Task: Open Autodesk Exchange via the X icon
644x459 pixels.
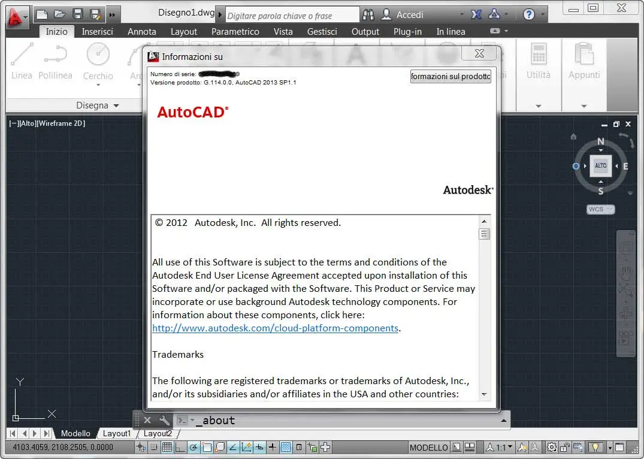Action: [x=476, y=15]
